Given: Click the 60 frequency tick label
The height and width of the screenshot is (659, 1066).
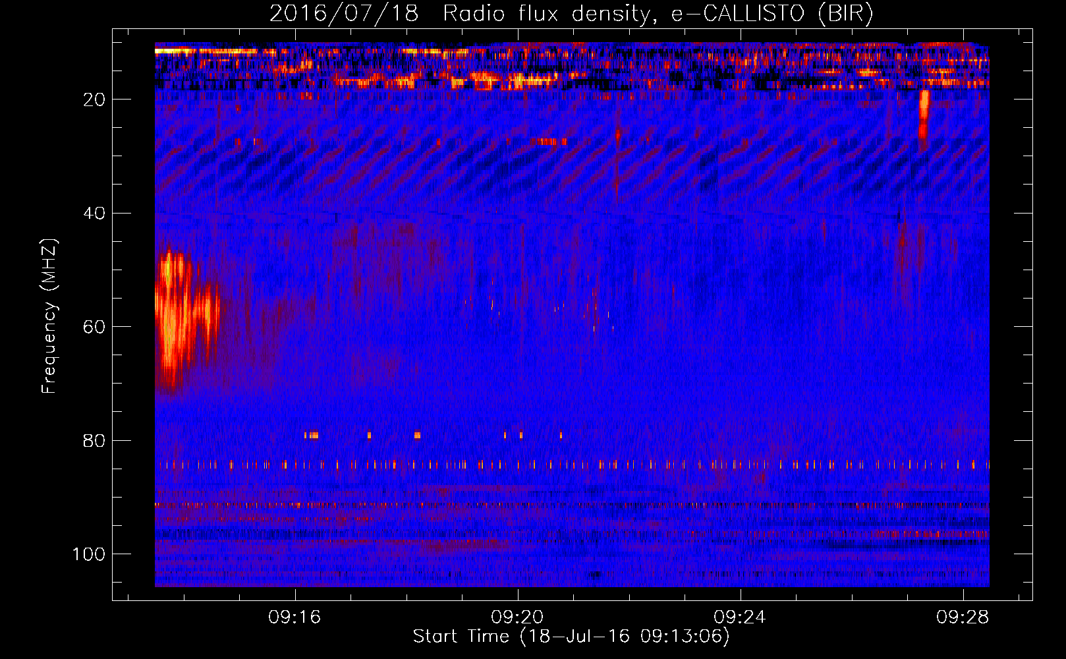Looking at the screenshot, I should tap(94, 327).
